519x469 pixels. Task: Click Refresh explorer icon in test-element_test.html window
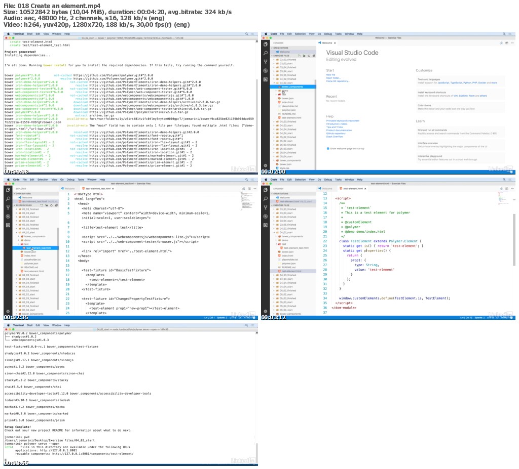(51, 205)
